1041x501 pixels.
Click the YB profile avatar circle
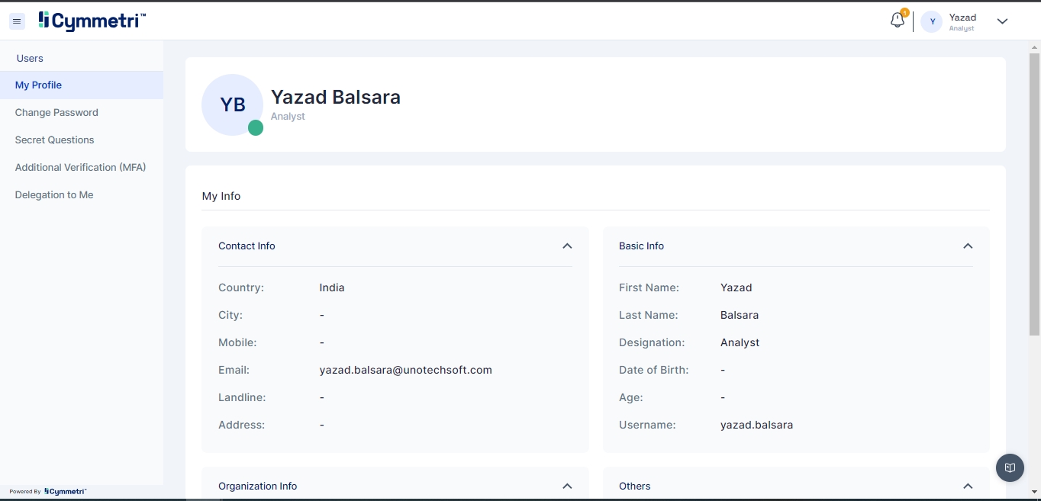click(232, 104)
